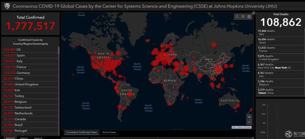Click the Esri, FAO, NOAA attribution
Image resolution: width=305 pixels, height=139 pixels.
click(x=242, y=127)
